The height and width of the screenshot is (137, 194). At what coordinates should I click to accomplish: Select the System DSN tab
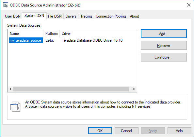34,16
